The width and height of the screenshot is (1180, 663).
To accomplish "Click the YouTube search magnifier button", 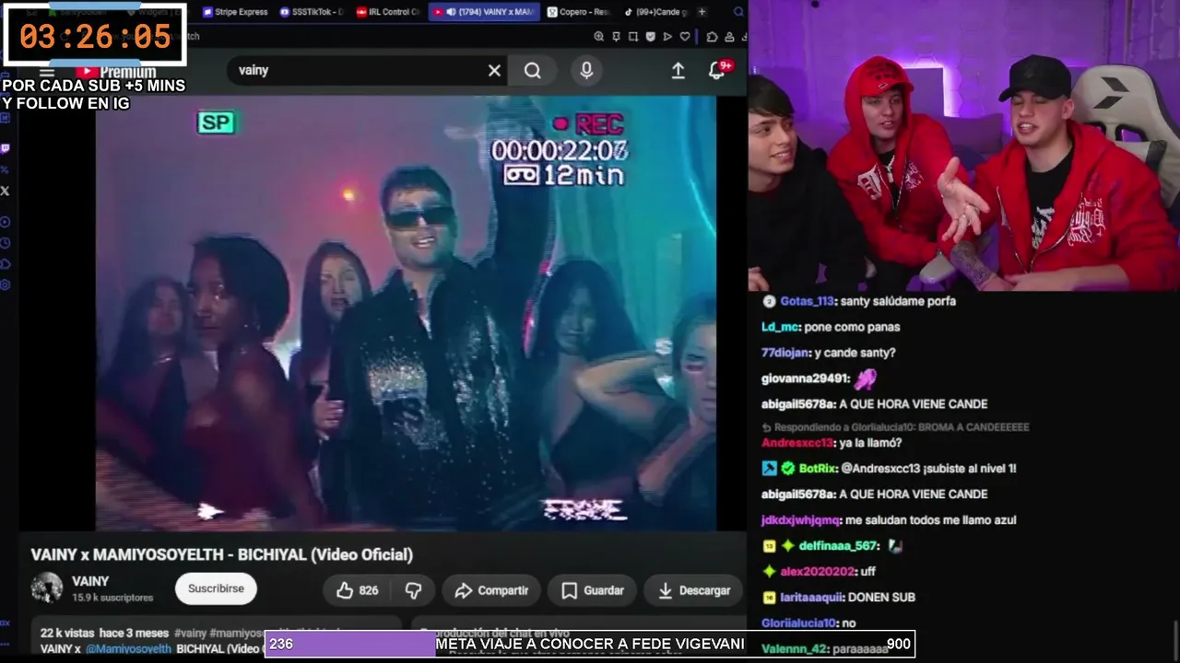I will pyautogui.click(x=533, y=71).
